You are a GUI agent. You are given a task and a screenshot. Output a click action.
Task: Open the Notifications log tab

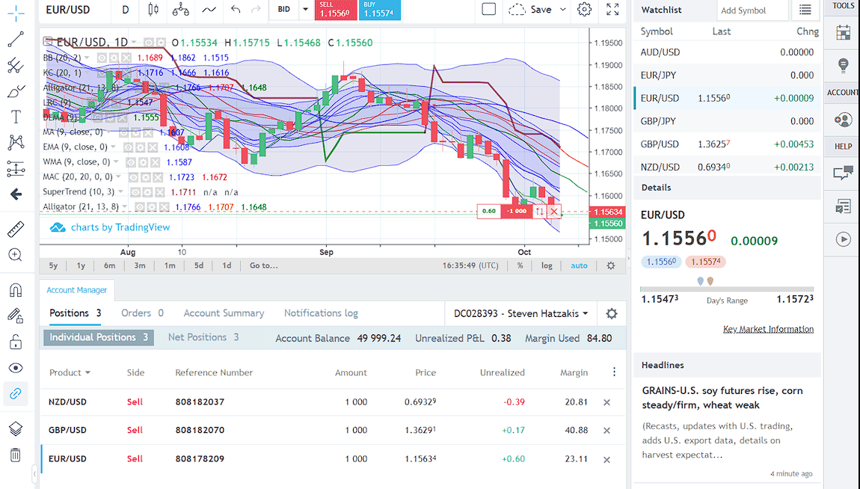tap(321, 313)
